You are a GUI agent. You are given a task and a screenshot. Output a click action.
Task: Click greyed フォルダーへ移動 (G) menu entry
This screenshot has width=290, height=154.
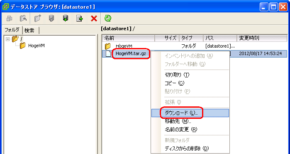tap(190, 64)
